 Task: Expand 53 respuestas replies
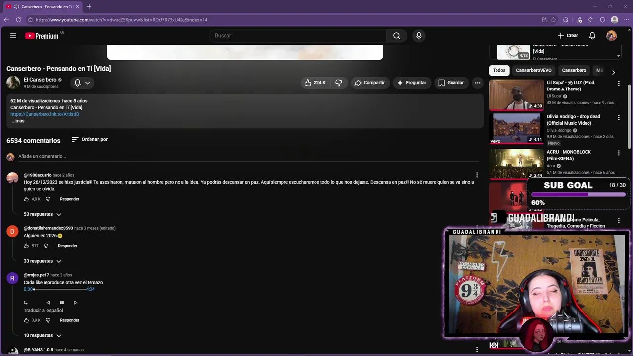point(43,214)
